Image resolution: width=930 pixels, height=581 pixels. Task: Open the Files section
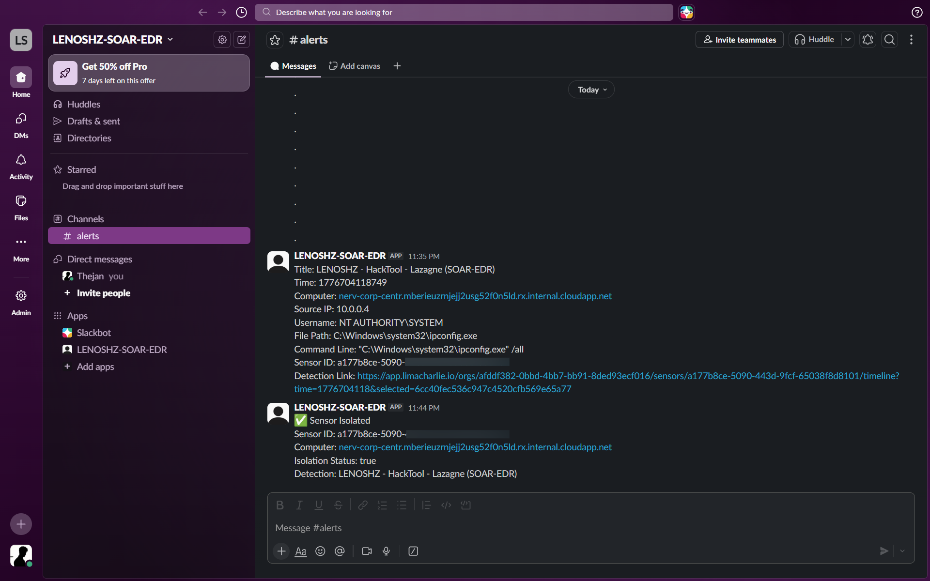(20, 207)
